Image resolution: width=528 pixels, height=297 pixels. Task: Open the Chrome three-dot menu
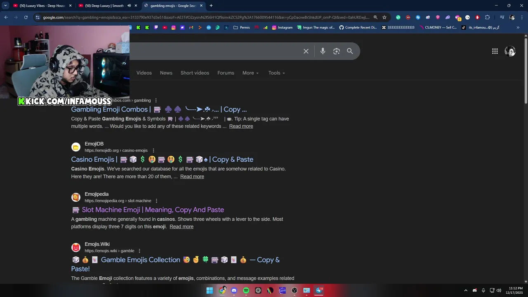522,17
